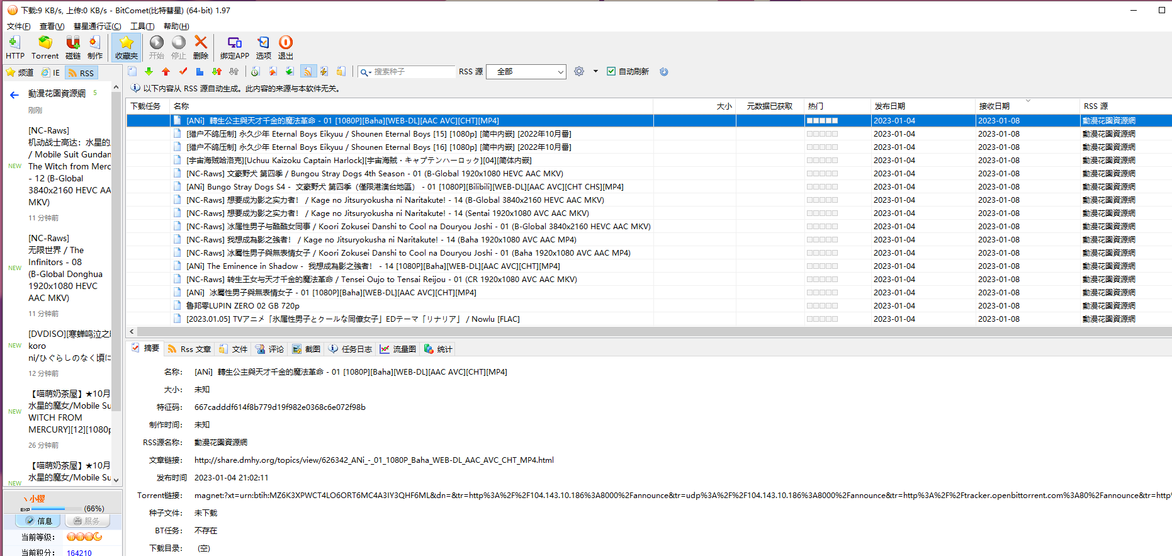Click the blue folder icon in RSS toolbar

(x=200, y=72)
